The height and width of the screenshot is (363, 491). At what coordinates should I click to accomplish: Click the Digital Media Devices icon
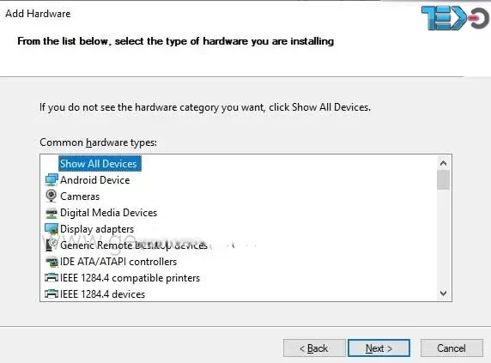pos(52,213)
